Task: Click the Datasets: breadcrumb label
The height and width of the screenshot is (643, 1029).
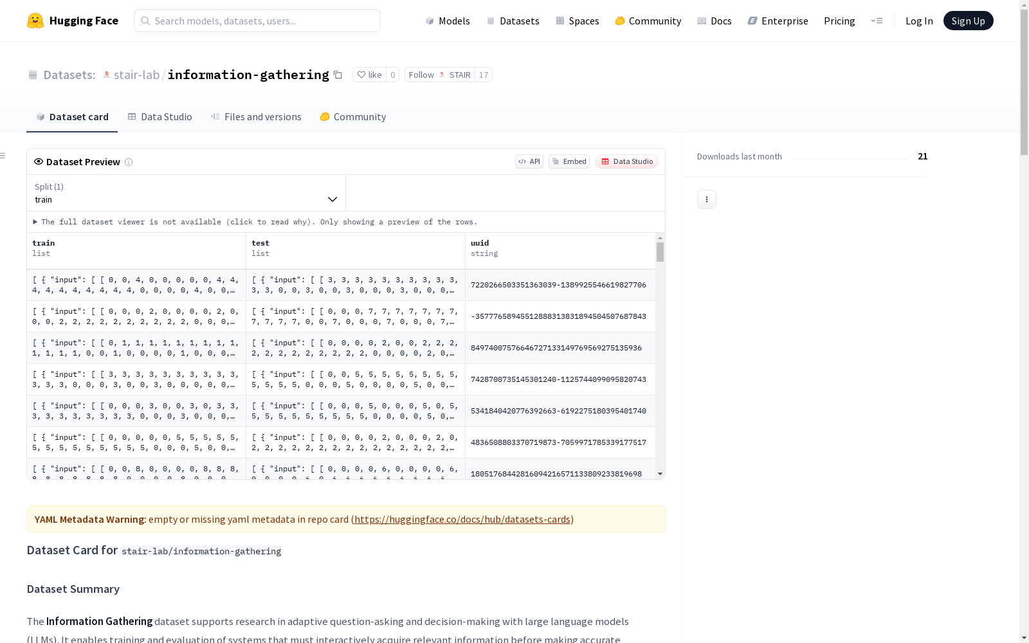Action: (69, 75)
